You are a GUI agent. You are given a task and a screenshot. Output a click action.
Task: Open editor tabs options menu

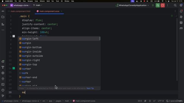pyautogui.click(x=175, y=11)
